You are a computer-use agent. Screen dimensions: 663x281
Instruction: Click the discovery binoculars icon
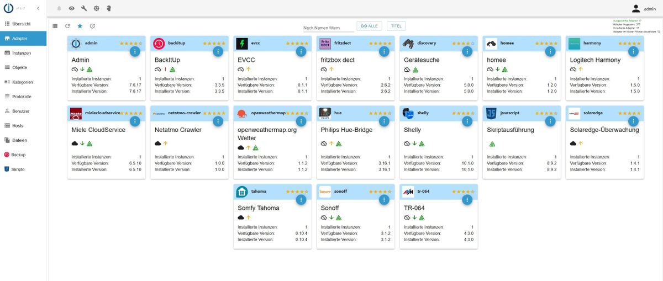tap(408, 43)
